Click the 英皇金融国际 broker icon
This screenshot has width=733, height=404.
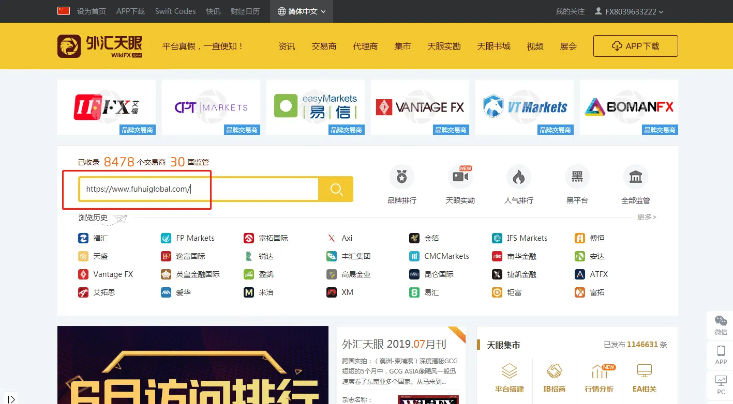click(x=166, y=274)
